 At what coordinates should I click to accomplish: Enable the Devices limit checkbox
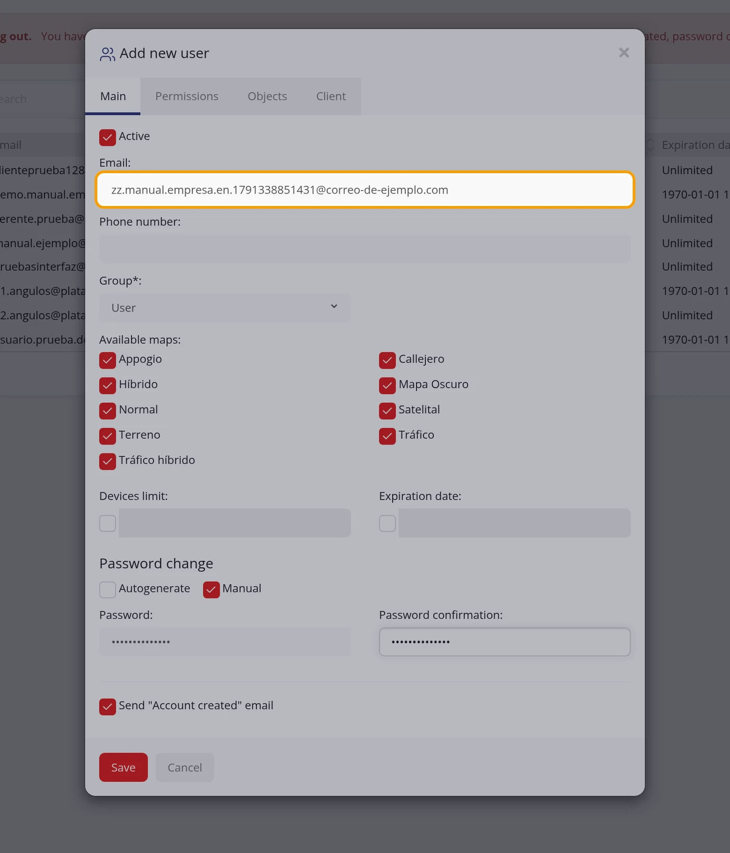pos(107,523)
